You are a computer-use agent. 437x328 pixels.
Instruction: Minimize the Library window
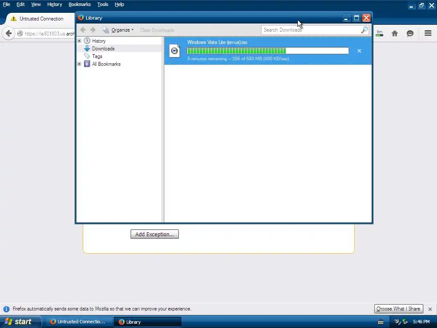pyautogui.click(x=346, y=18)
